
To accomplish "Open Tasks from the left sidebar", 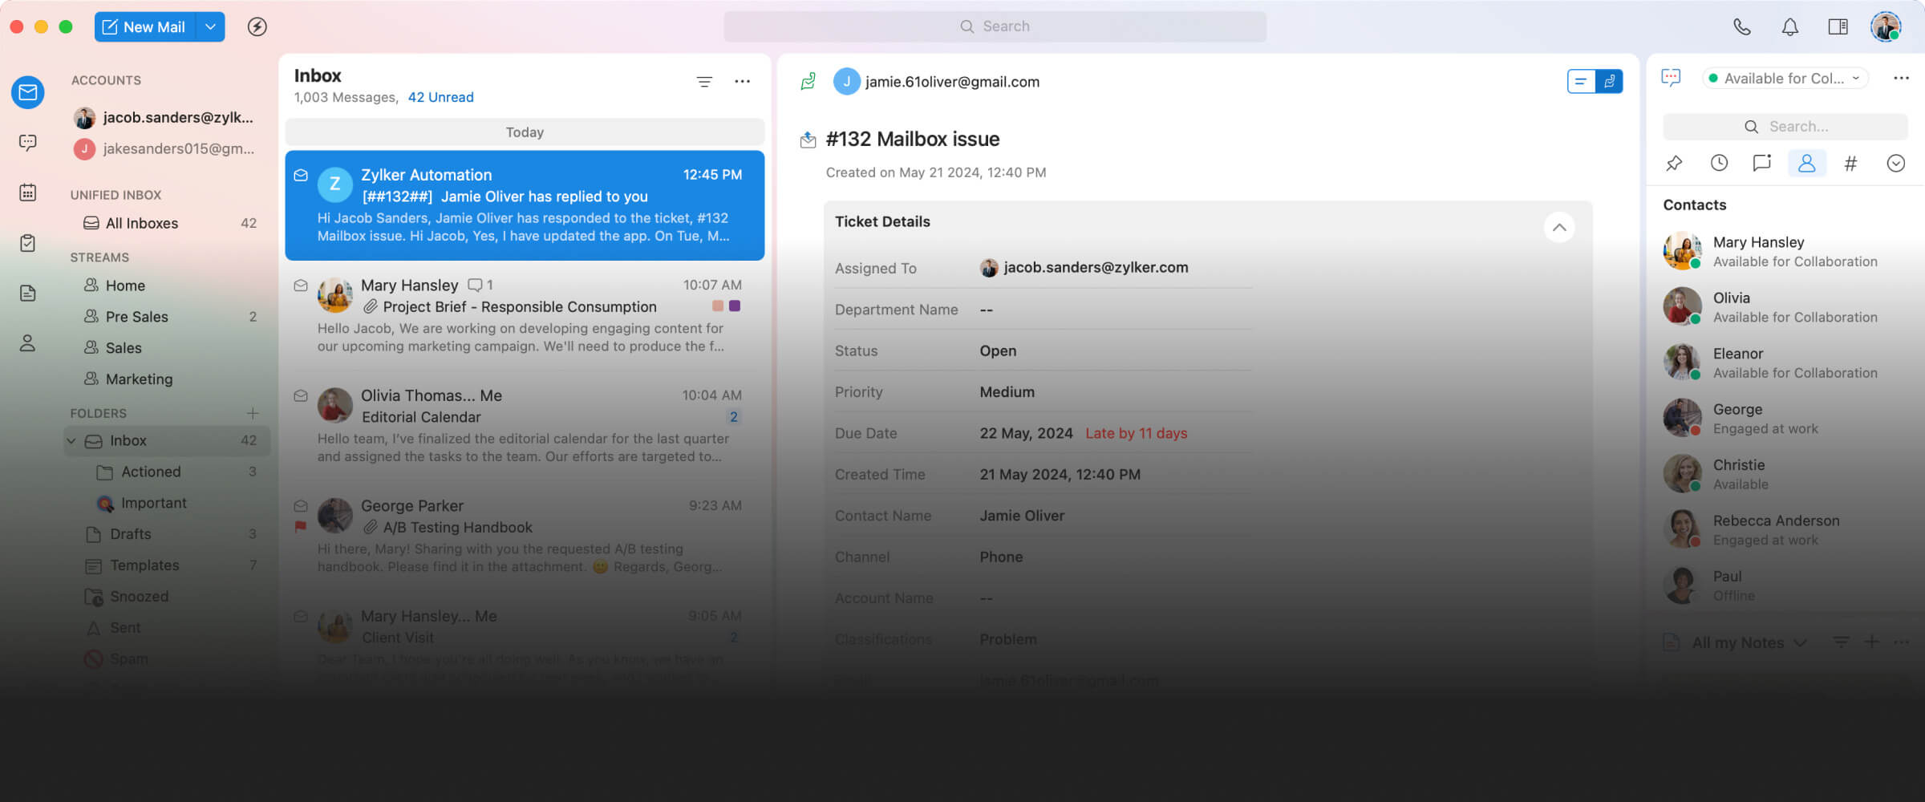I will [27, 243].
